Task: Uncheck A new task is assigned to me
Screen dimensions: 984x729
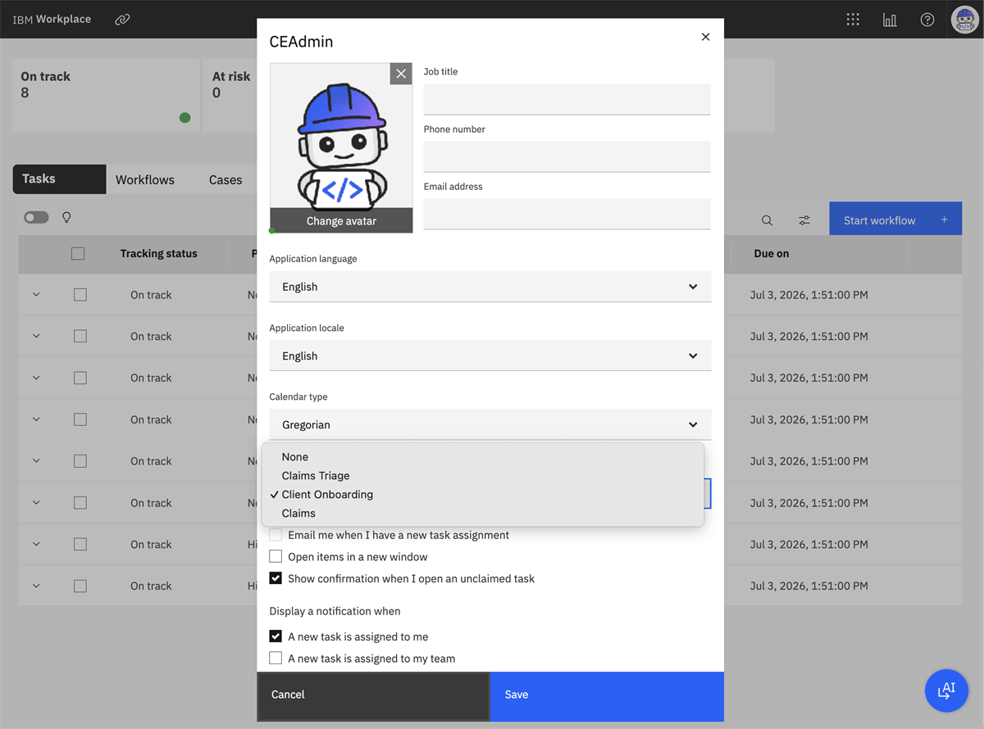Action: point(276,636)
